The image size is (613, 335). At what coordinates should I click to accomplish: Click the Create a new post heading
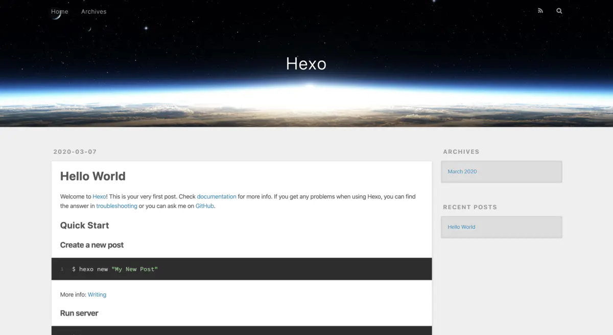[x=92, y=244]
